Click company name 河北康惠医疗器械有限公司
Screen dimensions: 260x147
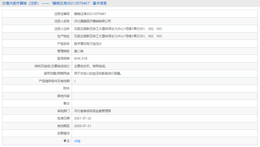[92, 21]
